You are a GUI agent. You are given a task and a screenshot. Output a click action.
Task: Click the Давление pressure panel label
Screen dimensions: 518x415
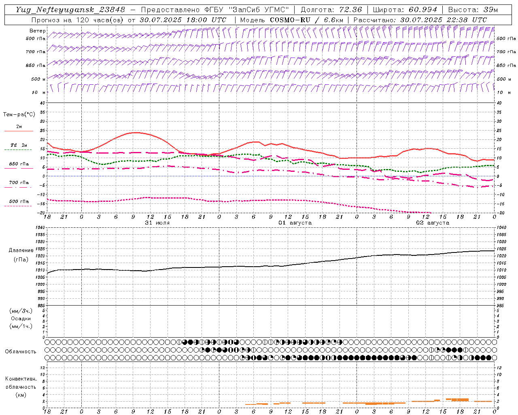tap(21, 250)
